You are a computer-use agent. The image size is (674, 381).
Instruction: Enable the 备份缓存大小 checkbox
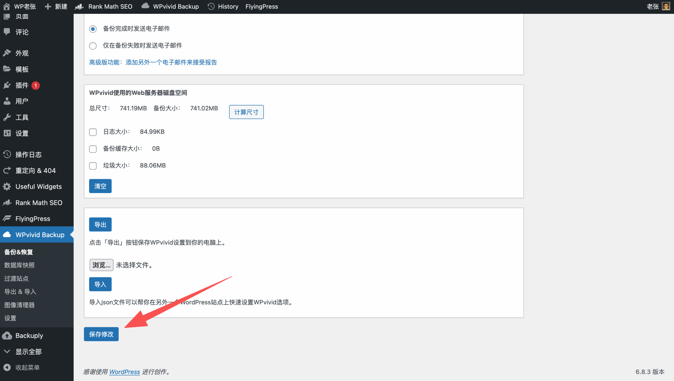93,149
